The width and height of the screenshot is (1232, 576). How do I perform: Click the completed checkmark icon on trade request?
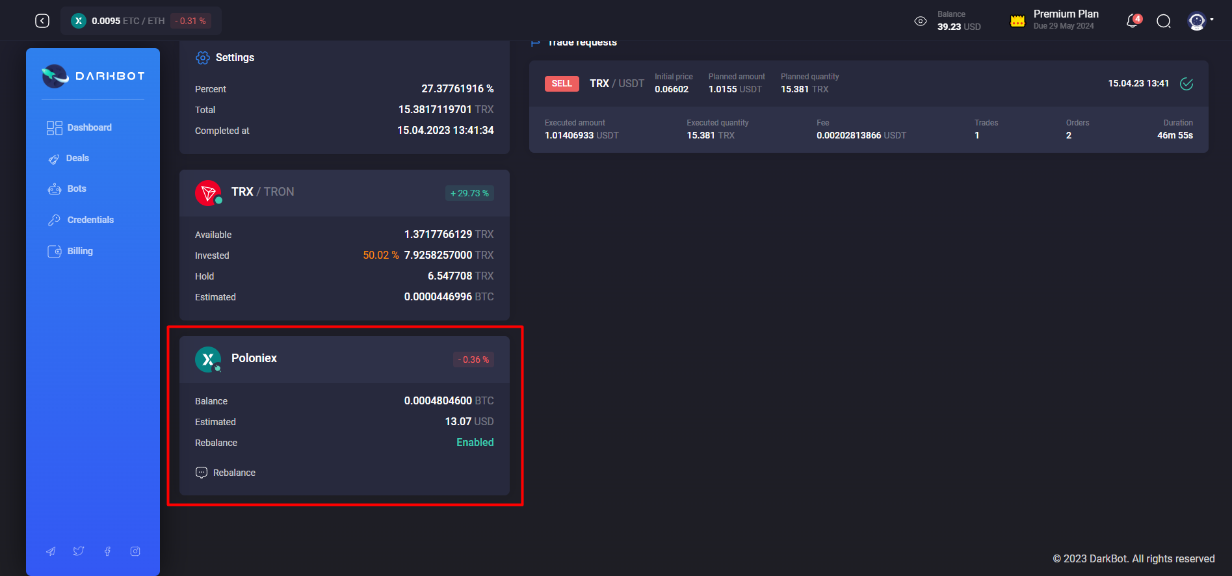[1186, 84]
